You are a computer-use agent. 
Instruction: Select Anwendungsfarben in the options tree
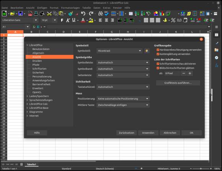click(x=44, y=81)
